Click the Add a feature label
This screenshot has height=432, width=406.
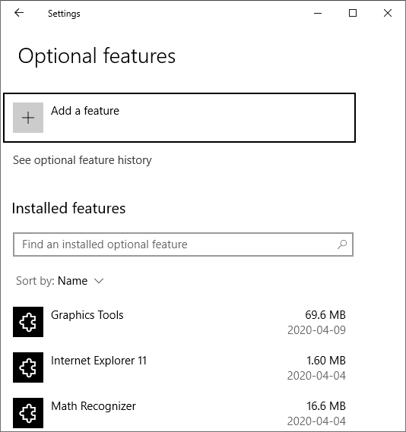click(85, 111)
